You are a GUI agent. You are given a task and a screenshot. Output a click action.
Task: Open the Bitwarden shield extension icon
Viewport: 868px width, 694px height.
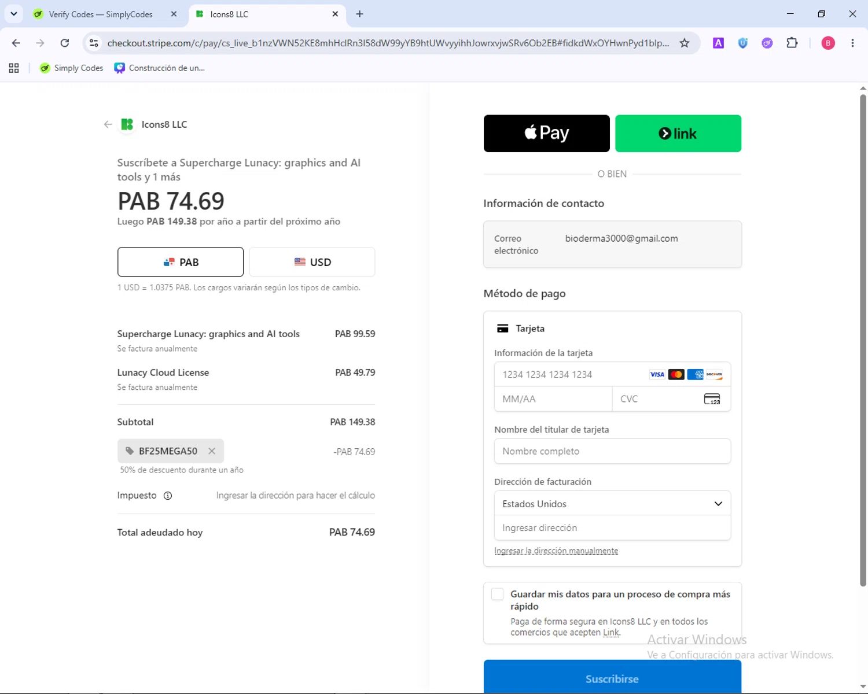(x=743, y=43)
